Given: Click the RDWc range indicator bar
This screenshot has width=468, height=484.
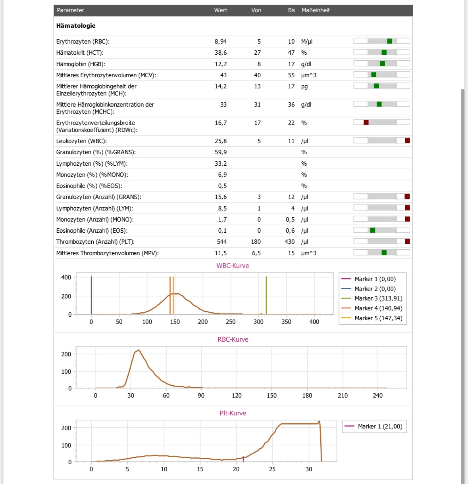Looking at the screenshot, I should click(382, 122).
